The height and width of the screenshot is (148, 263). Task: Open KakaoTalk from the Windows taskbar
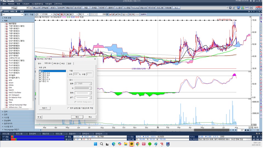132,144
